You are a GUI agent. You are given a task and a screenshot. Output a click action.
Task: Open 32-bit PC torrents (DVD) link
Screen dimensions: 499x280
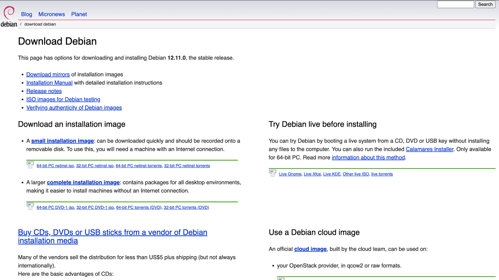[186, 207]
